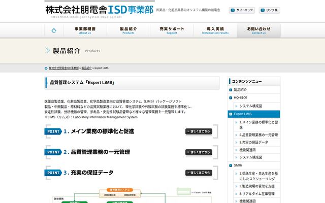The width and height of the screenshot is (325, 203).
Task: Open sidebar item 3.リアルタイム在庫管理
Action: click(257, 194)
